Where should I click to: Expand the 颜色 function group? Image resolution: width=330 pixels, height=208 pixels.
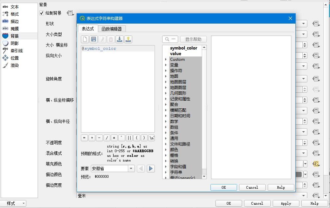pyautogui.click(x=166, y=150)
